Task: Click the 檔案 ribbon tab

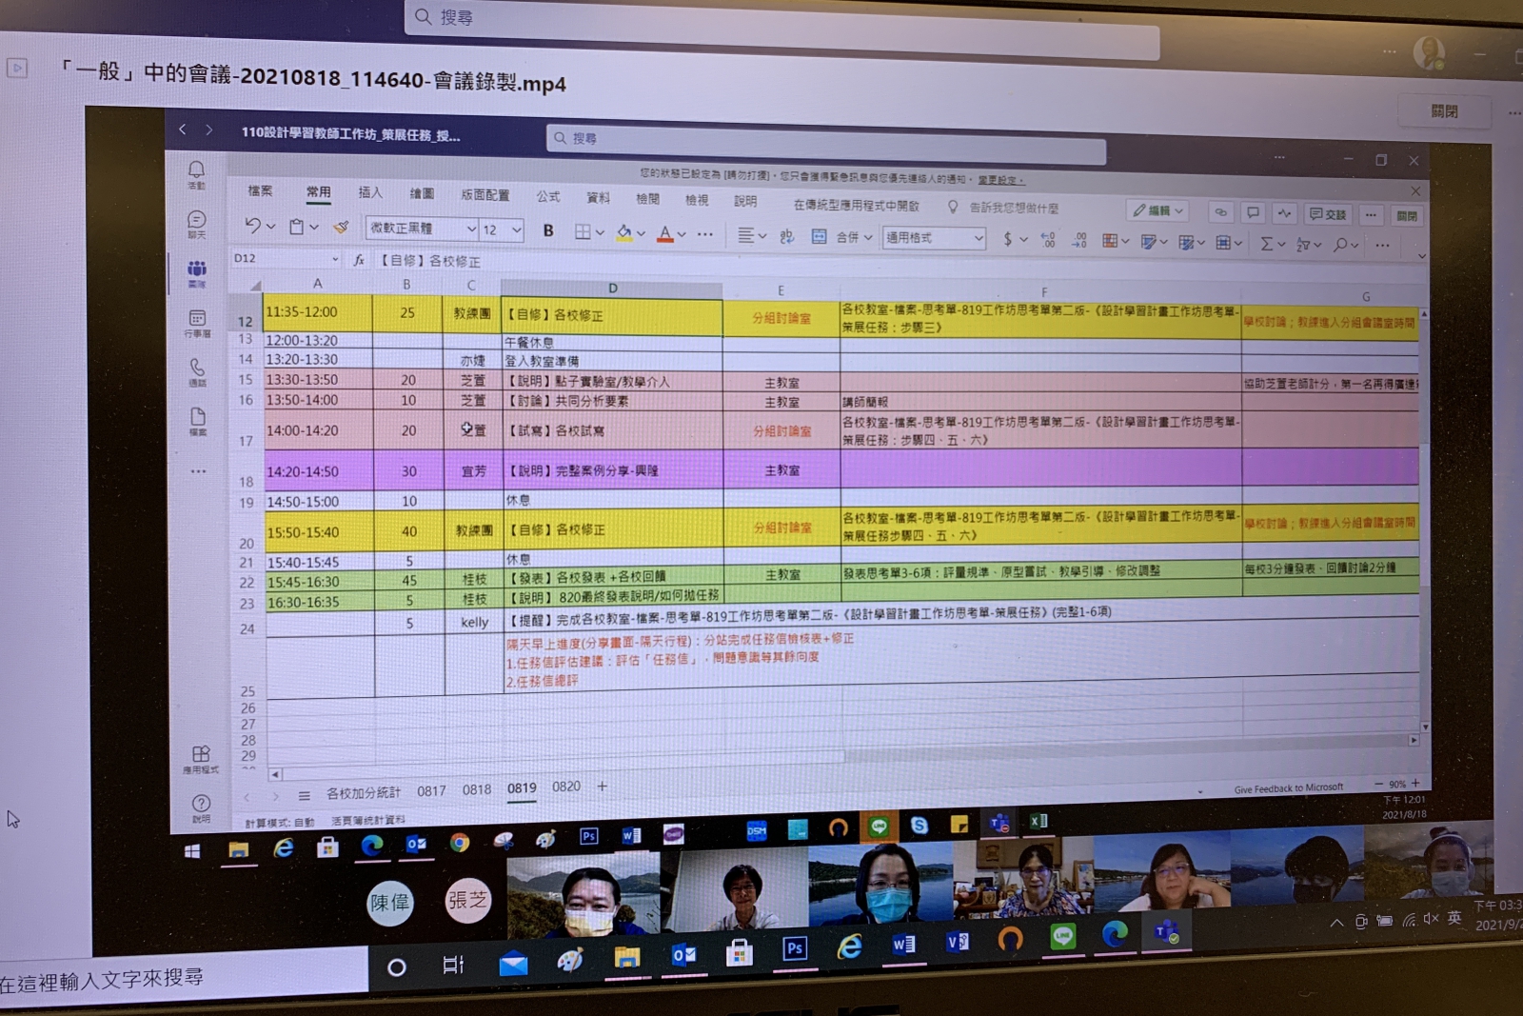Action: [260, 190]
